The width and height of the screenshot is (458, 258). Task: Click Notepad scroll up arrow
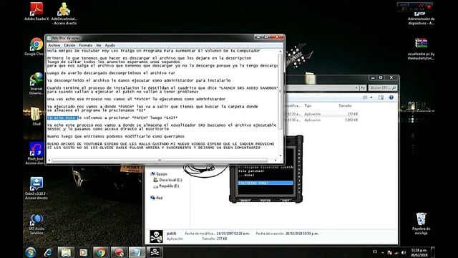click(x=281, y=51)
